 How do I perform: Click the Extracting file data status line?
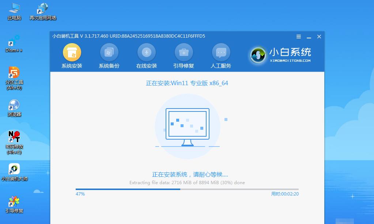[x=187, y=183]
